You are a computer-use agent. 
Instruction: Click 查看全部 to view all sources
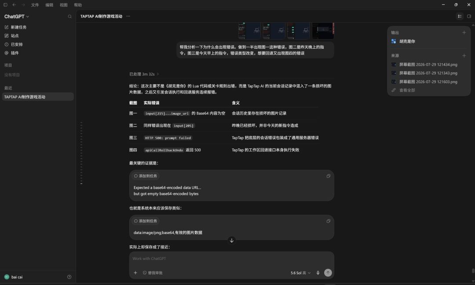[407, 90]
